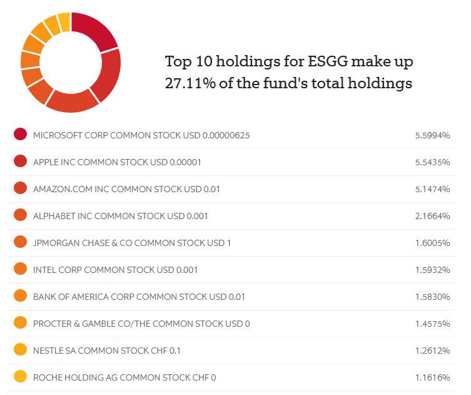The image size is (471, 395).
Task: Click the JPMorgan Chase & Co holding name
Action: 132,243
